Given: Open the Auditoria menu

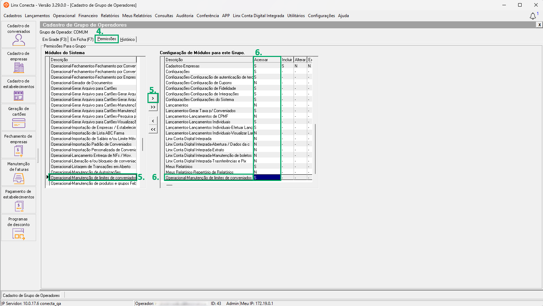Looking at the screenshot, I should 185,16.
